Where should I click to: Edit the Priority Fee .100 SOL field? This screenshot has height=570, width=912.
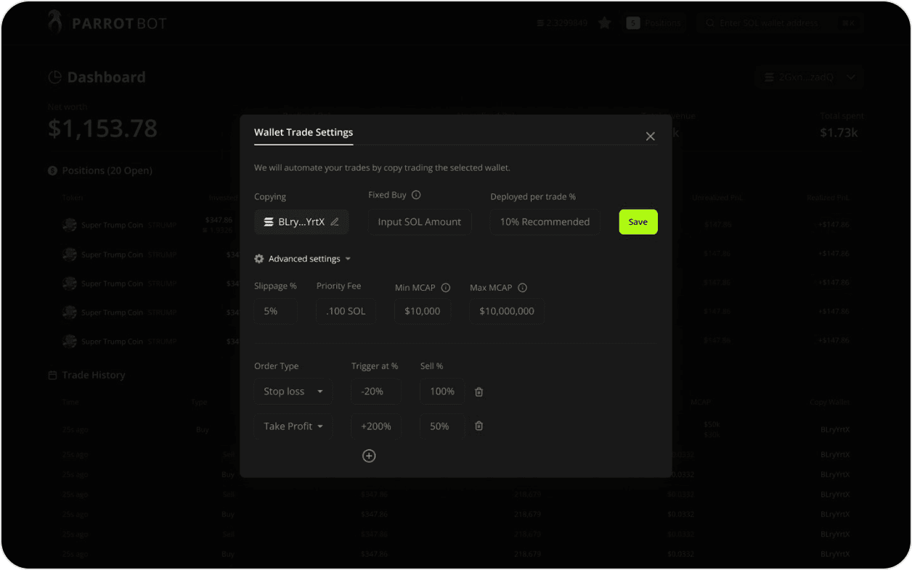pyautogui.click(x=346, y=311)
